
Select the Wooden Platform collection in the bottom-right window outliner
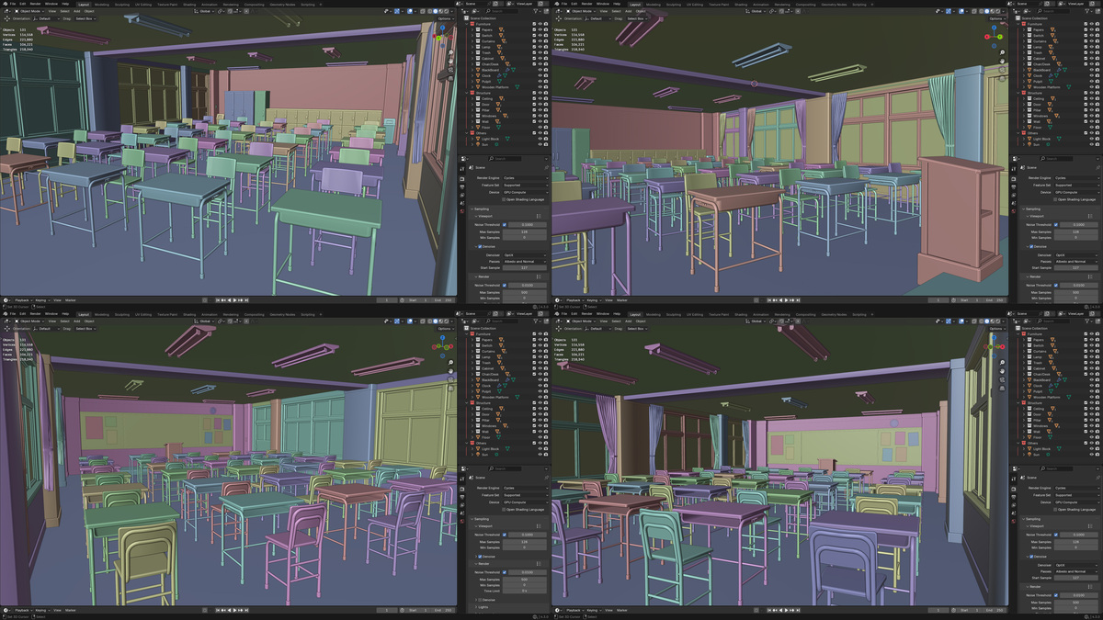(x=1047, y=398)
